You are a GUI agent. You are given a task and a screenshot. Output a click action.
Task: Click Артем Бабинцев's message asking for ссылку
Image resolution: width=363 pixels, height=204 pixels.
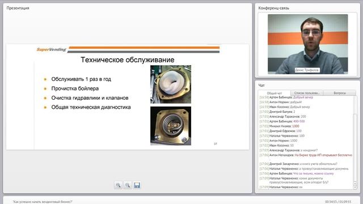[297, 173]
